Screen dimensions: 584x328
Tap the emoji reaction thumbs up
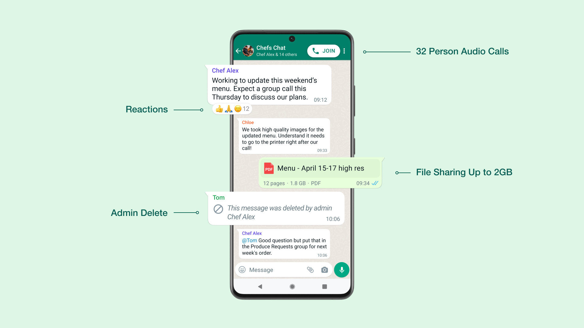click(x=219, y=108)
